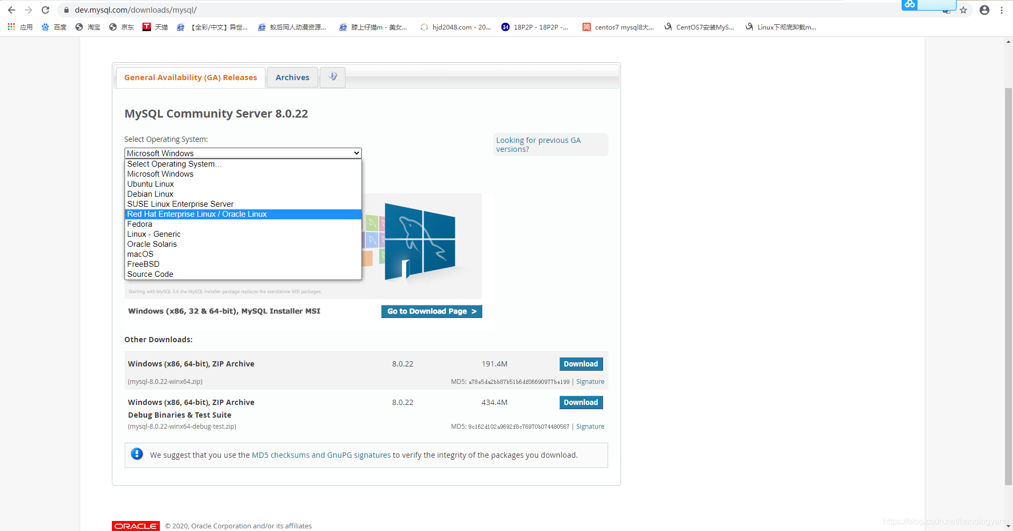Viewport: 1013px width, 531px height.
Task: Choose Microsoft Windows from the list
Action: (x=243, y=174)
